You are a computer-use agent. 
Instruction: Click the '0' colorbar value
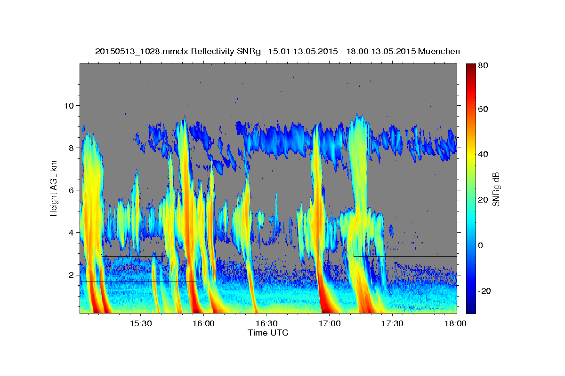click(481, 246)
